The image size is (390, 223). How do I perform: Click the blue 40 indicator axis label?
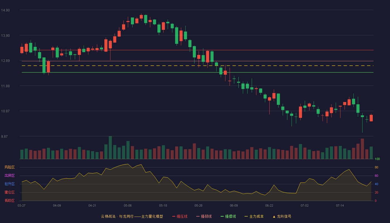[x=376, y=184]
